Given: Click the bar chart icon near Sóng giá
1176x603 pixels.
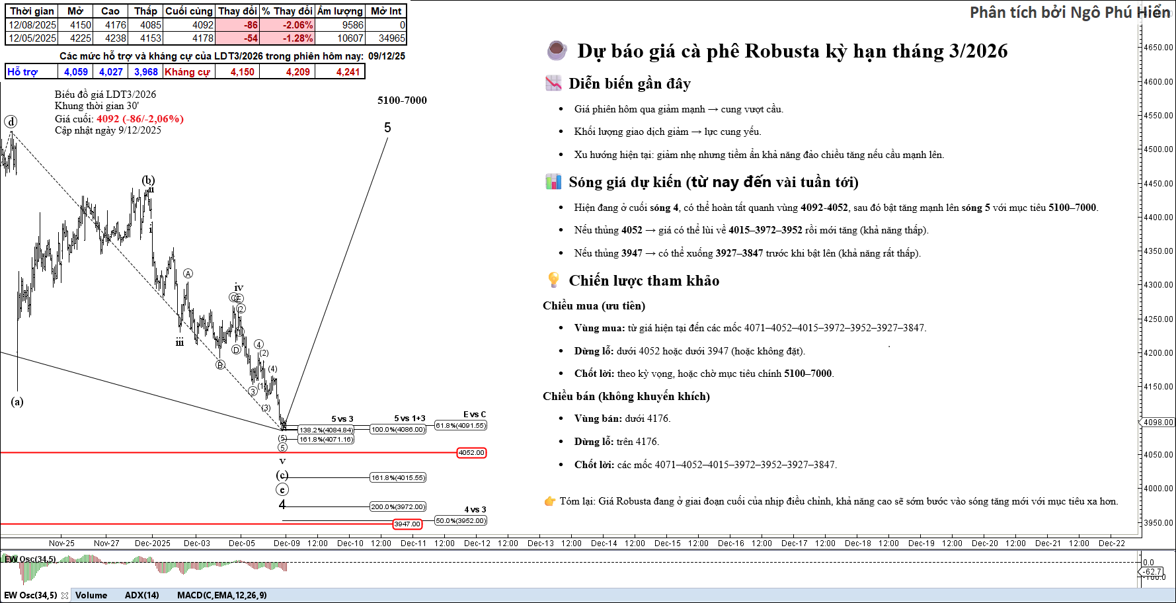Looking at the screenshot, I should [553, 182].
